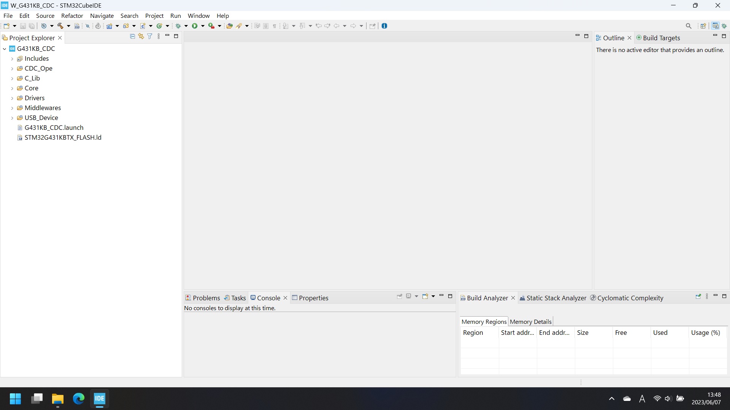Collapse all in Project Explorer
The width and height of the screenshot is (730, 410).
coord(132,36)
